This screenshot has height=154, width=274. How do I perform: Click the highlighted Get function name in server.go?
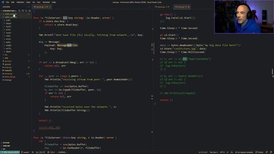[x=65, y=18]
